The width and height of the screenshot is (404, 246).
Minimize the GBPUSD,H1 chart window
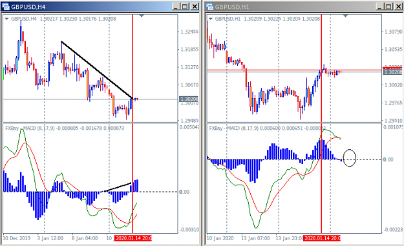pyautogui.click(x=380, y=6)
